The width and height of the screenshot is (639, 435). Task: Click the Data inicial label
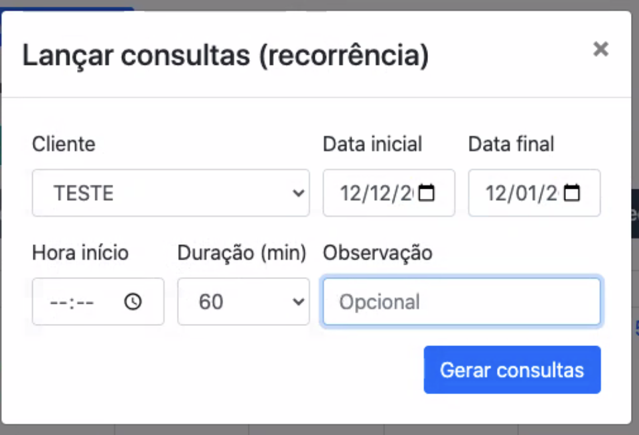372,144
